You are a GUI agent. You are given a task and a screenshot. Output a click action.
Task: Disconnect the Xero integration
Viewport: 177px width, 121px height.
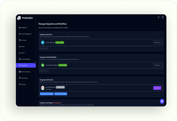pyautogui.click(x=157, y=43)
